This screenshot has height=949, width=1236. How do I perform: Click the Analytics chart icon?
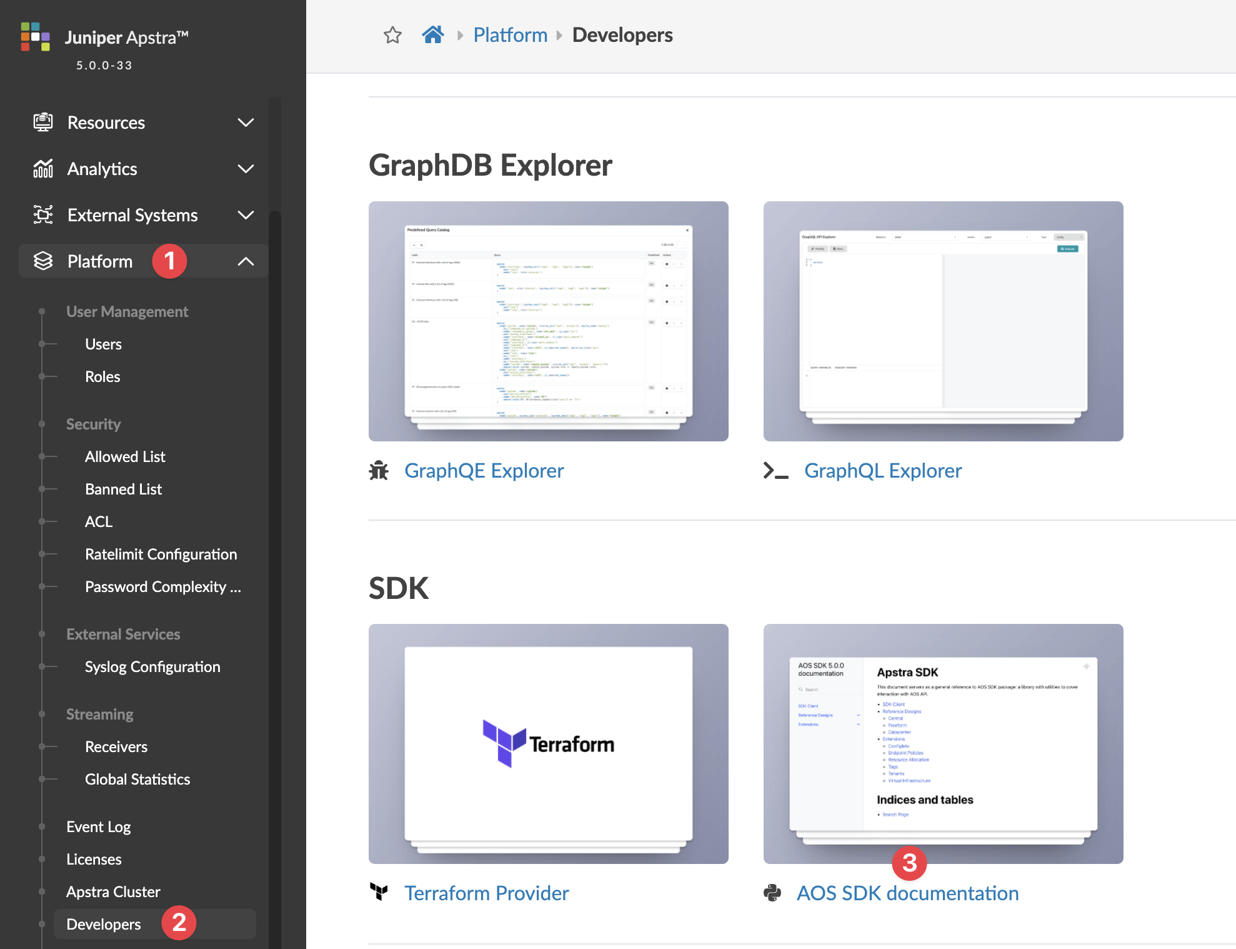[x=43, y=169]
